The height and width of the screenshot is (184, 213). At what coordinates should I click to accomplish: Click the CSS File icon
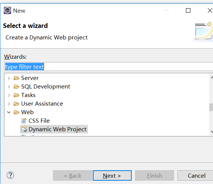tap(24, 121)
